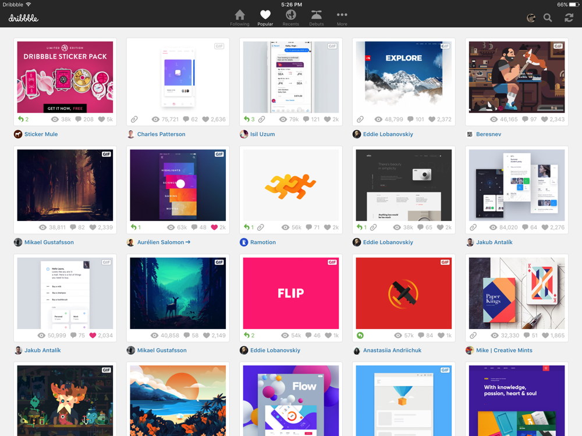
Task: Open Sticker Mule's profile link
Action: [x=41, y=134]
